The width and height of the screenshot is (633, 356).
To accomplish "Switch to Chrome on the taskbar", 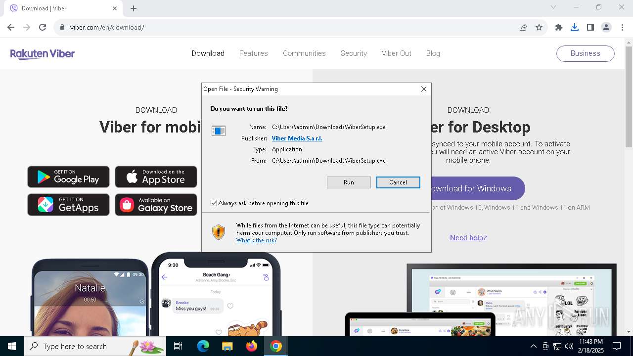I will click(x=276, y=346).
